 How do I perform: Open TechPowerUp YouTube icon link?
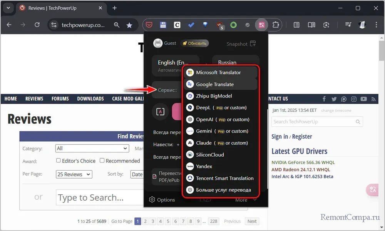pyautogui.click(x=364, y=99)
